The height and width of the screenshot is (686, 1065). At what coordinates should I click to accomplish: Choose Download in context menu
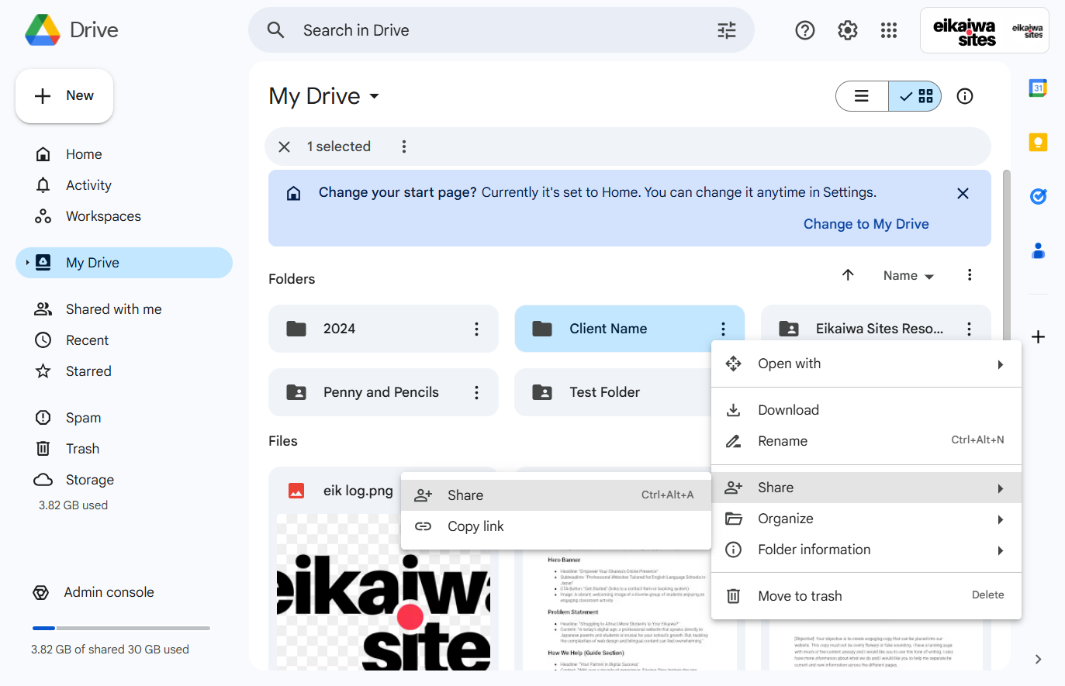[x=866, y=410]
